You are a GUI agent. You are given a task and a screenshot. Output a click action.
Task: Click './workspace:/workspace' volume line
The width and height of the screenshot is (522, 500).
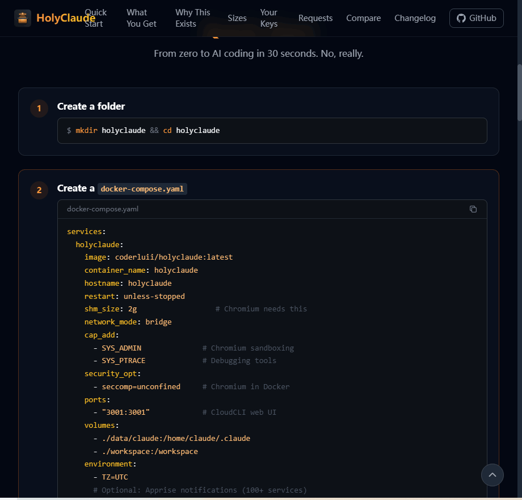coord(150,451)
